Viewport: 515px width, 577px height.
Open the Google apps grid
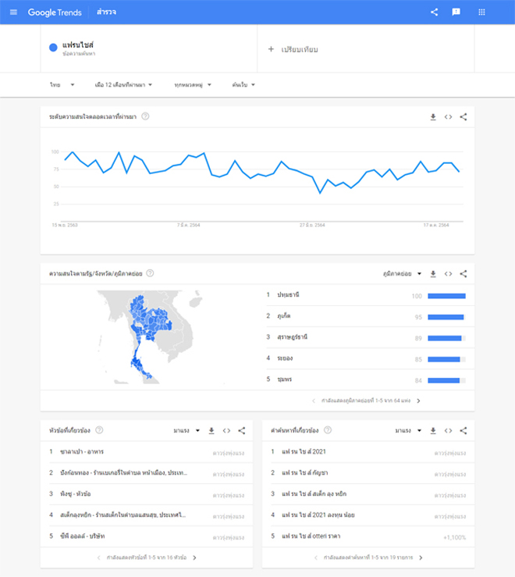481,12
